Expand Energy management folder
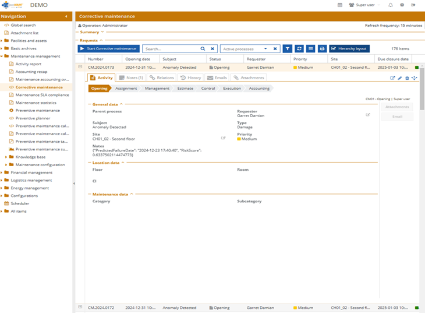This screenshot has width=425, height=313. coord(1,188)
